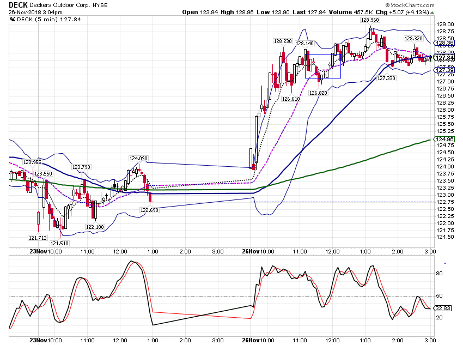Click the 80 overbought level label
Viewport: 463px width, 345px height.
point(440,274)
